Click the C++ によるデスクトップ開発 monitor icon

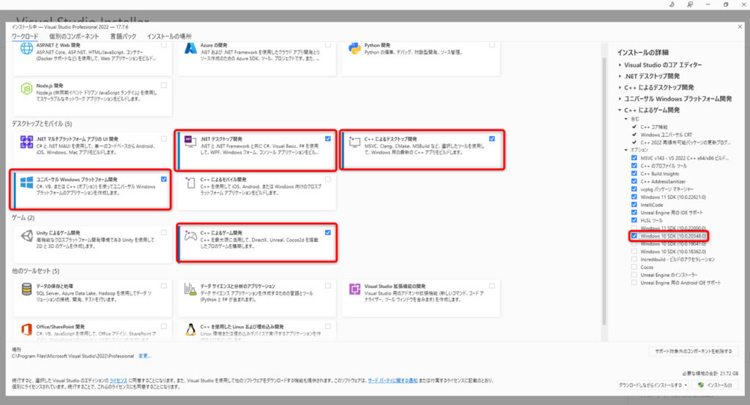pyautogui.click(x=354, y=141)
